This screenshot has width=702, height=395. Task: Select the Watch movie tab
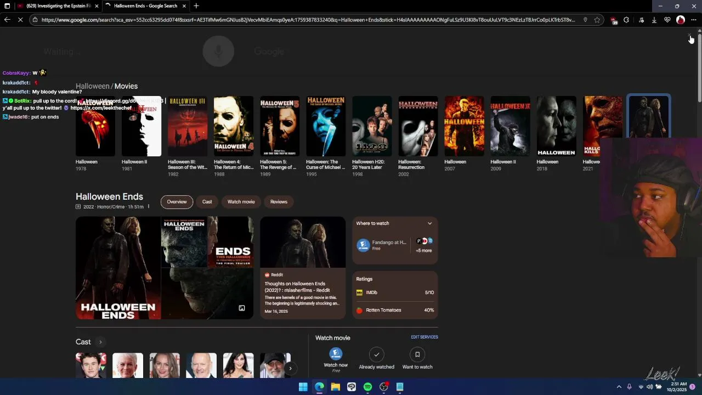coord(241,202)
